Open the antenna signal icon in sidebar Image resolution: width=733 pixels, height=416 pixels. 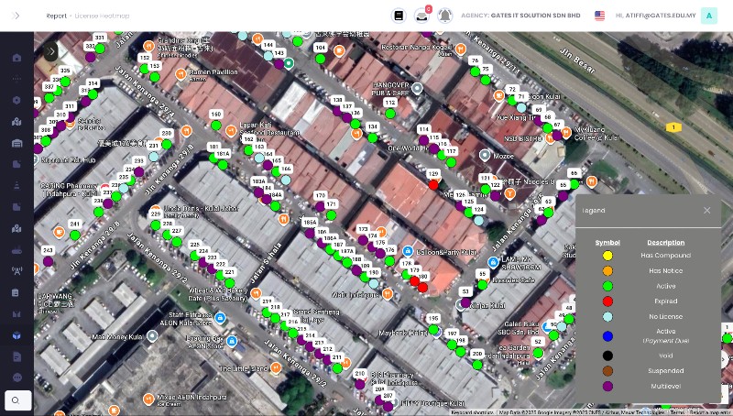pyautogui.click(x=16, y=271)
